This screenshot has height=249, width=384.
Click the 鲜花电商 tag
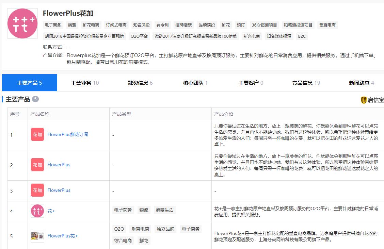[x=91, y=25]
